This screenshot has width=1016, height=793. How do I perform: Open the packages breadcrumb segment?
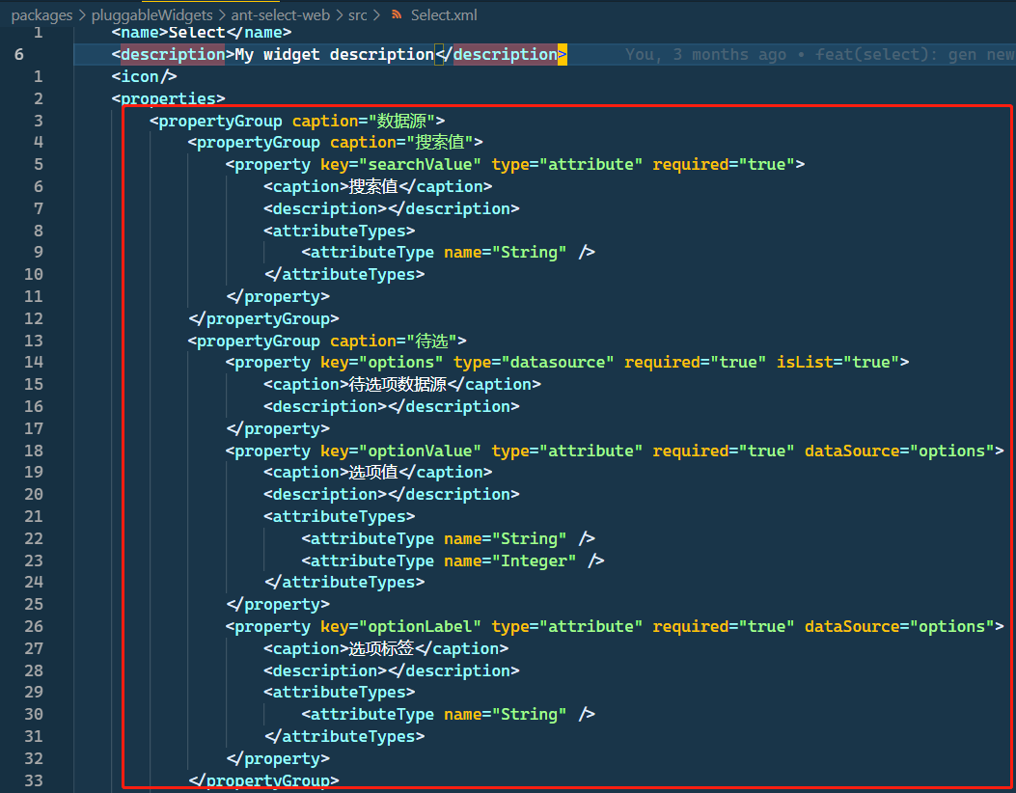click(41, 15)
